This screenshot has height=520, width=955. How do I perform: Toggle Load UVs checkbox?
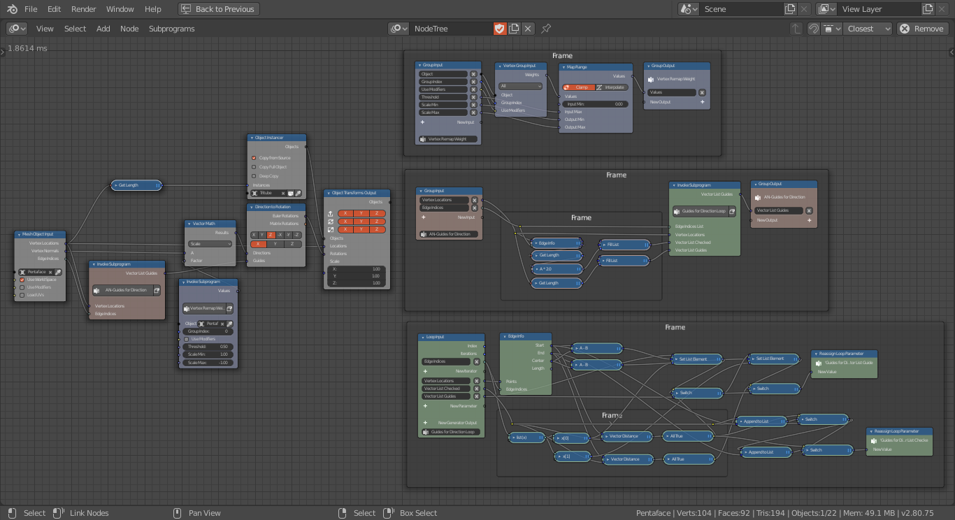[x=22, y=295]
